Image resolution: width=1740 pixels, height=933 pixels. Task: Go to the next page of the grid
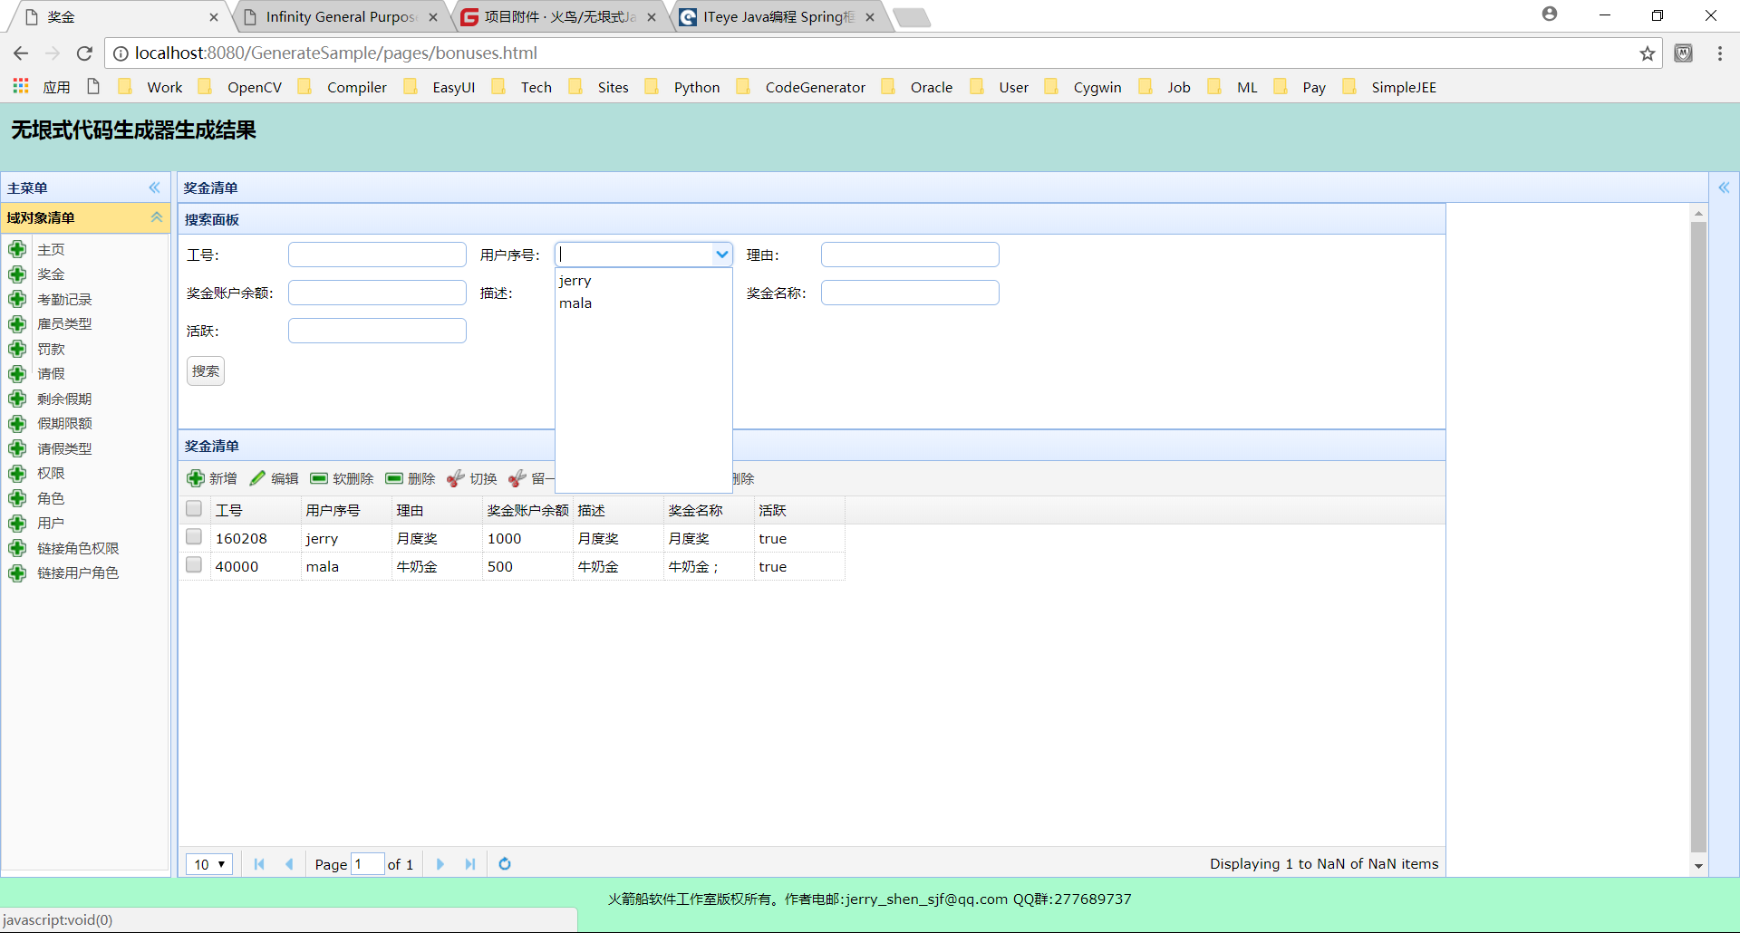(x=440, y=864)
